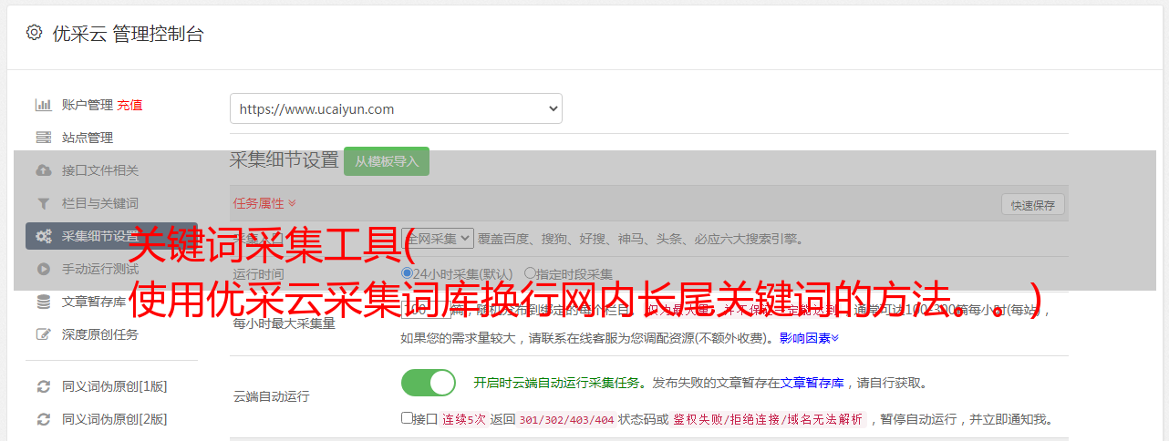Image resolution: width=1169 pixels, height=441 pixels.
Task: Click the refresh icon for 同义词伪原创[2版]
Action: click(x=43, y=419)
